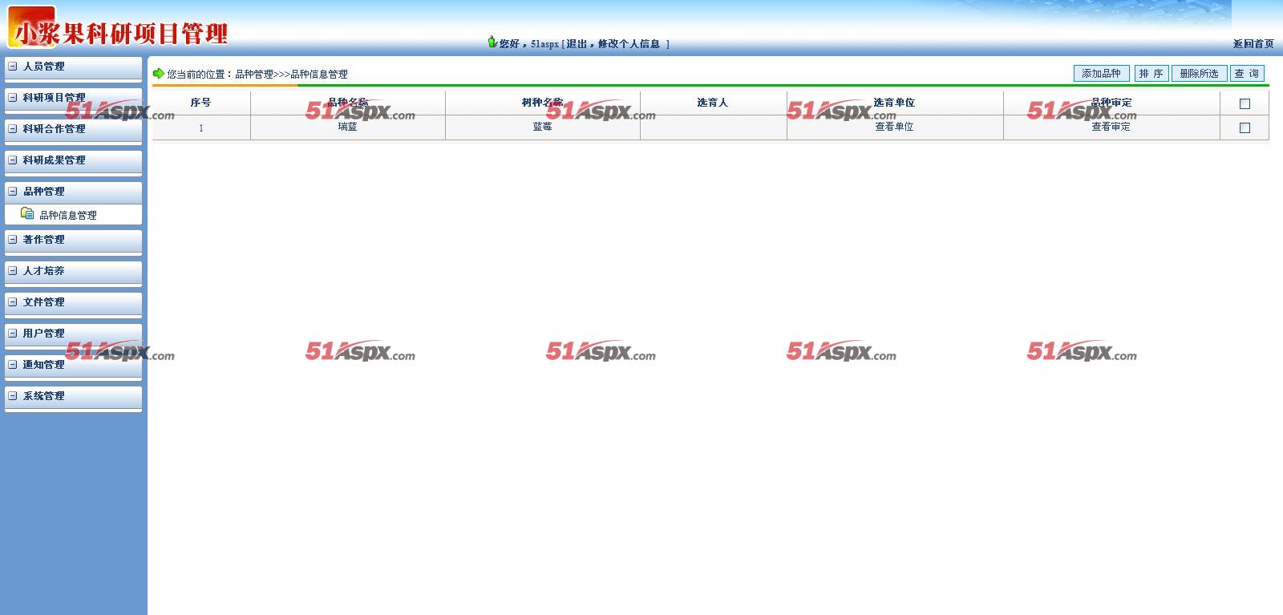Log out via the 退出 link

click(577, 44)
